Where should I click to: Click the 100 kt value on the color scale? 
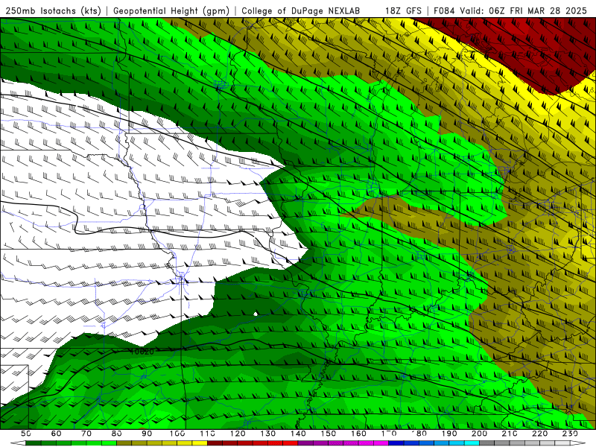tap(177, 434)
